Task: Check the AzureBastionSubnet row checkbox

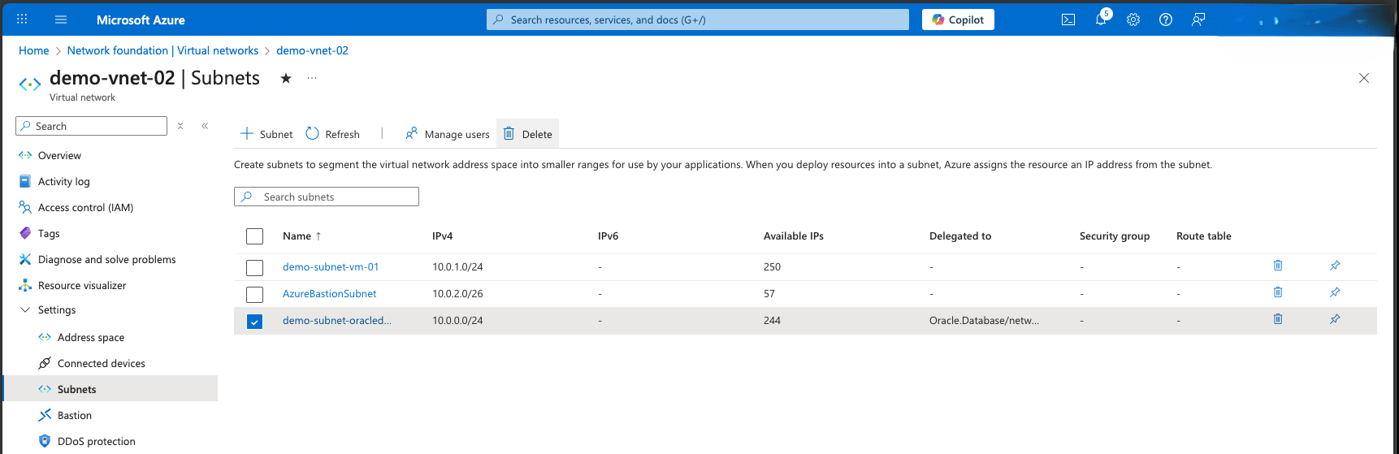Action: (255, 294)
